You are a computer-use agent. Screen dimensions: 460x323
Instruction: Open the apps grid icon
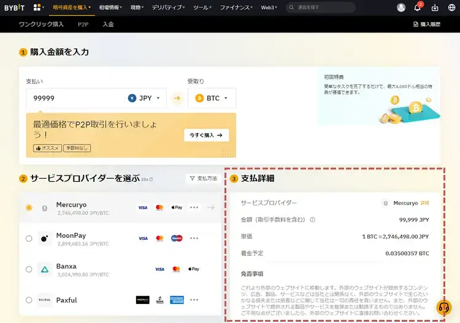coord(37,7)
